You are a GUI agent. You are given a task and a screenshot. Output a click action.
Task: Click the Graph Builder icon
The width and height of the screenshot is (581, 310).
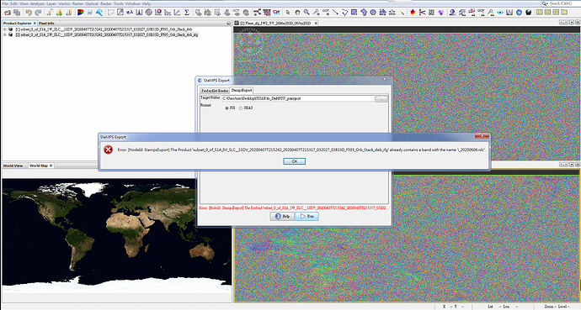point(257,13)
